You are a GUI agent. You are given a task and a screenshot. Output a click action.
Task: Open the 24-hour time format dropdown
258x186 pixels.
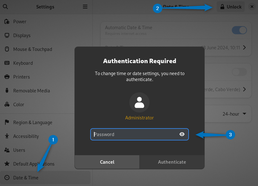(x=234, y=114)
